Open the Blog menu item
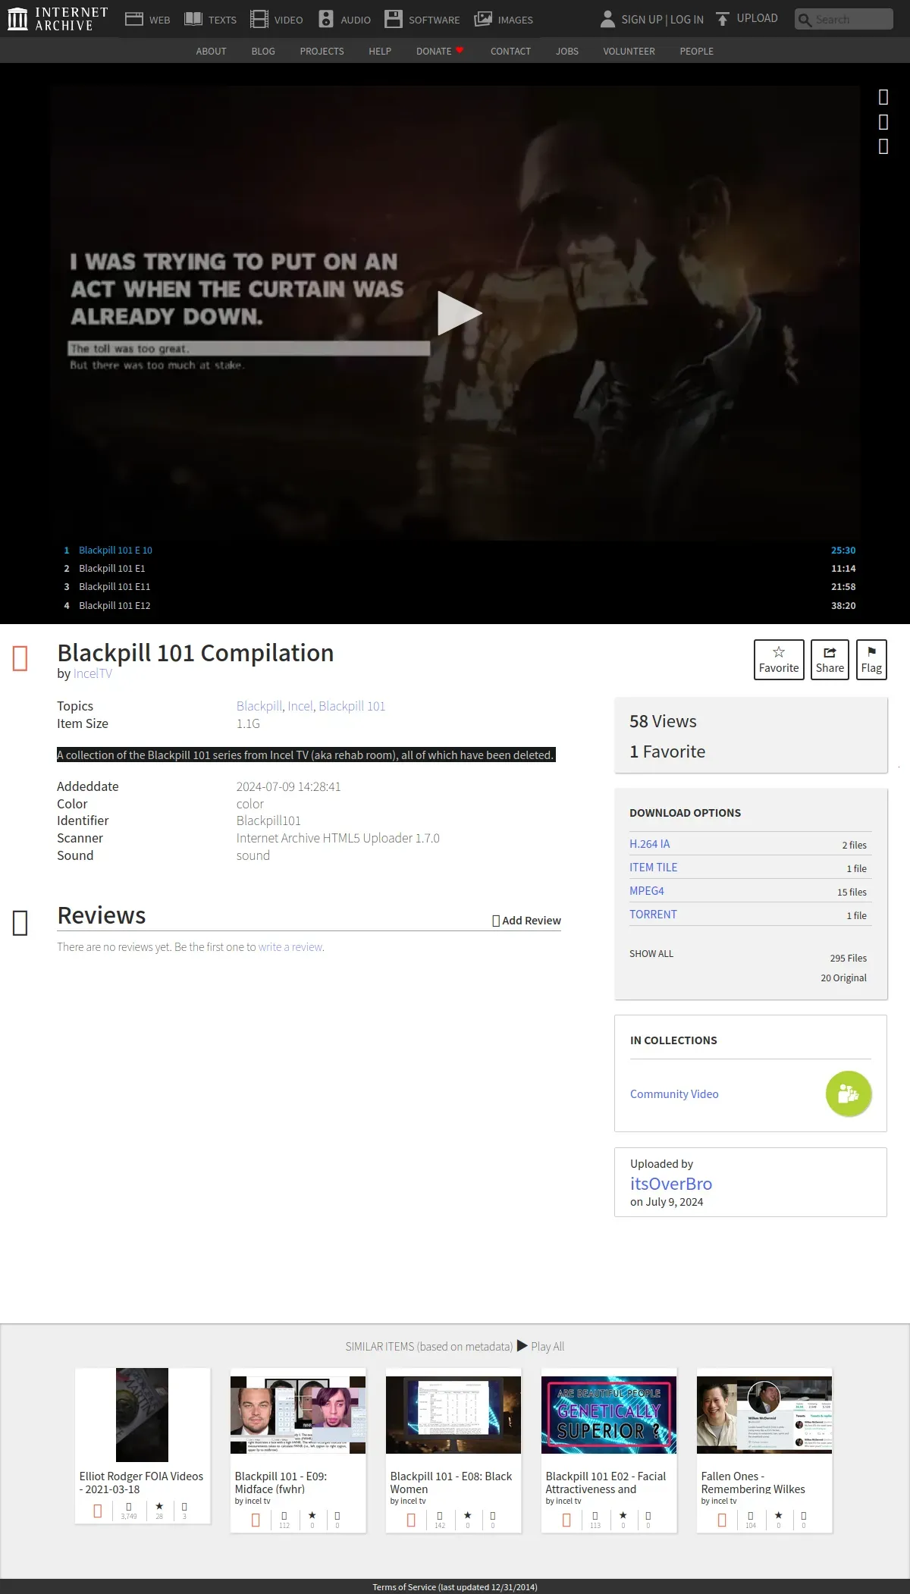The image size is (910, 1594). [x=263, y=51]
